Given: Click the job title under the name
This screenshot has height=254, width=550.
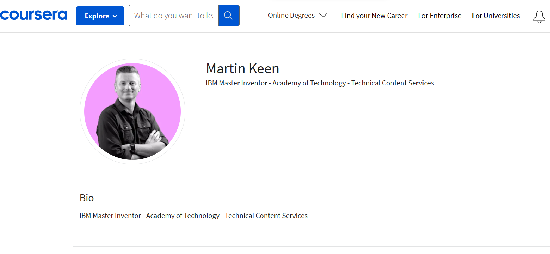Looking at the screenshot, I should [320, 83].
